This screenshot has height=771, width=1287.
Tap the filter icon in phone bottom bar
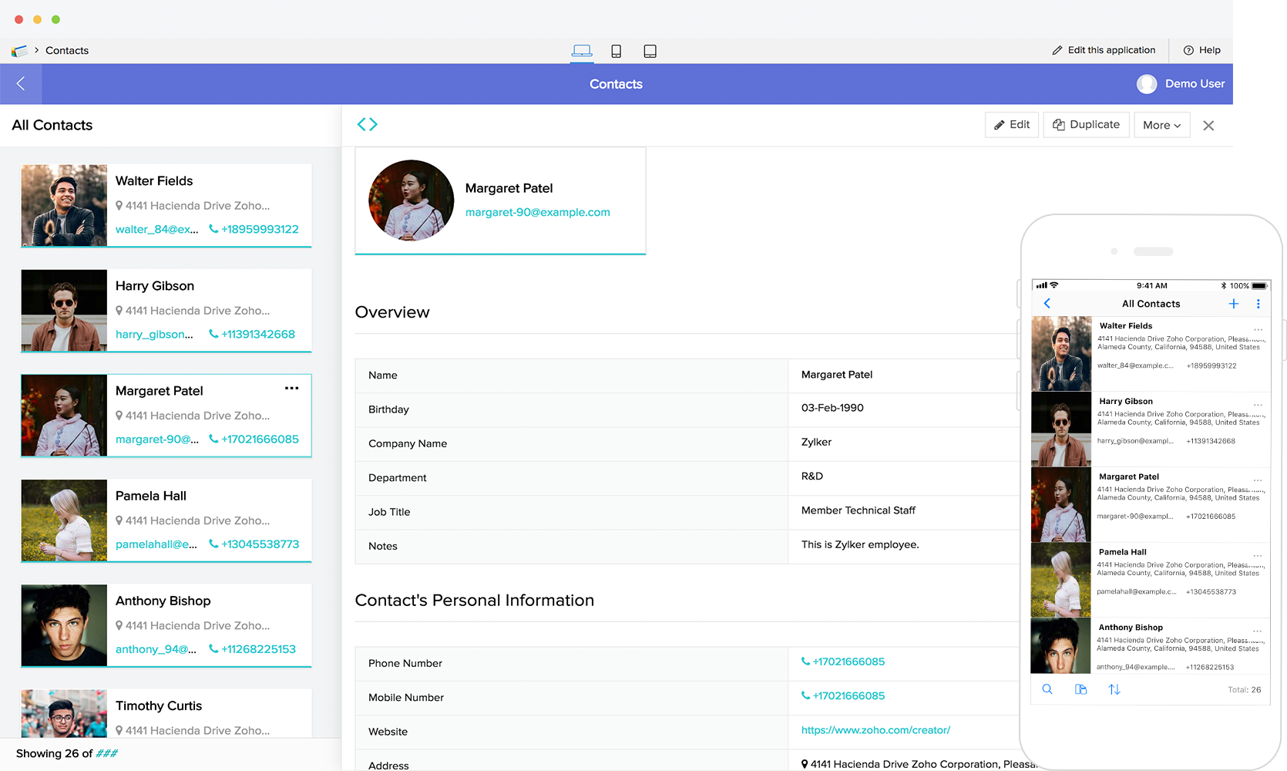point(1081,689)
